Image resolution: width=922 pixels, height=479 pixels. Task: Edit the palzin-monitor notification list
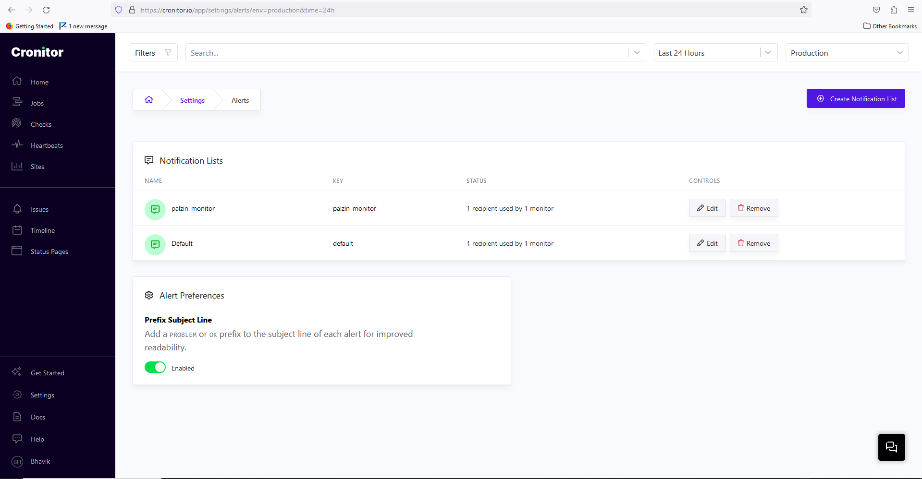[x=707, y=208]
